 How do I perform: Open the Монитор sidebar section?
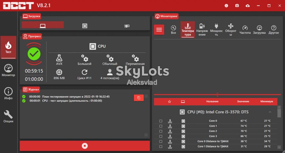pos(8,70)
